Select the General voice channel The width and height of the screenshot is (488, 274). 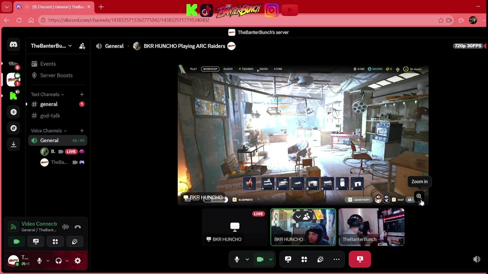58,140
